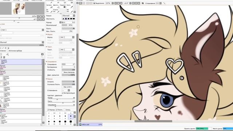The width and height of the screenshot is (233, 131).
Task: Rotate canvas counterclockwise in top toolbar
Action: pyautogui.click(x=133, y=3)
